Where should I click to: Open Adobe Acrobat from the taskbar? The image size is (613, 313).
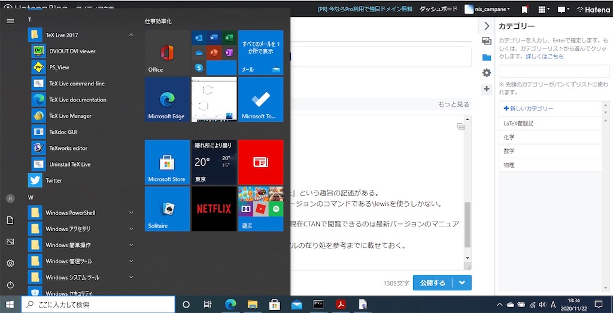tap(341, 305)
